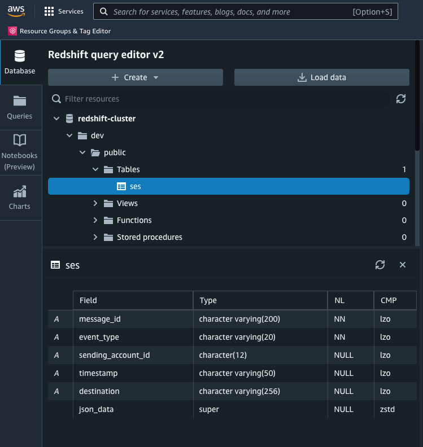This screenshot has height=447, width=423.
Task: Collapse the redshift-cluster node
Action: click(x=56, y=119)
